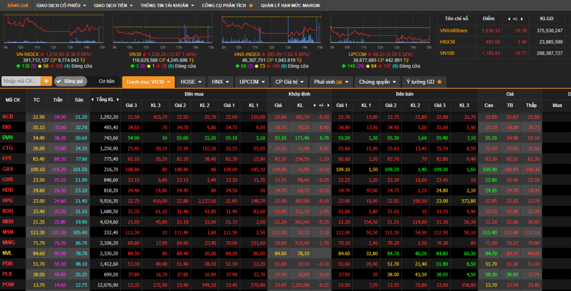Click GAS ceiling price 116.70
Image resolution: width=571 pixels, height=291 pixels.
pyautogui.click(x=59, y=169)
